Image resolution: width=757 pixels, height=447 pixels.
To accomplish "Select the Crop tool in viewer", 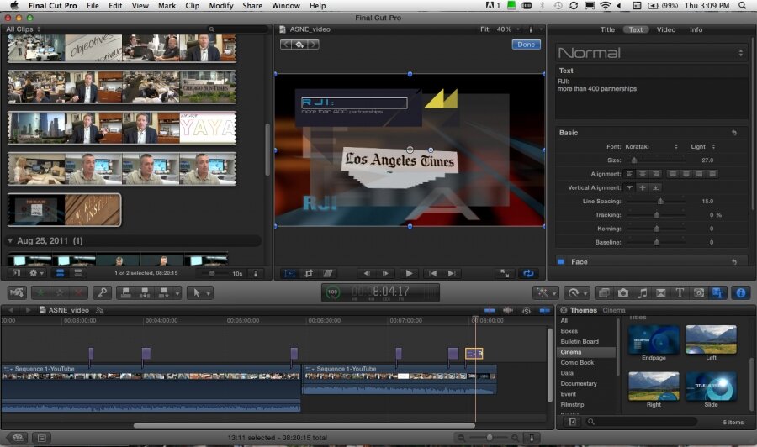I will tap(309, 273).
